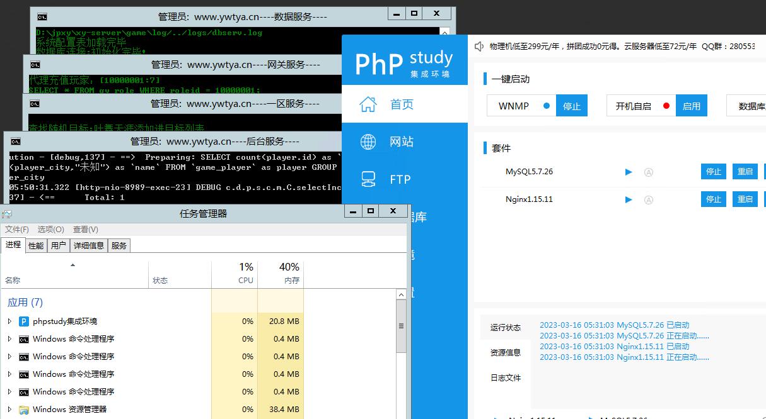Click the process list vertical scrollbar thumb

click(x=401, y=327)
